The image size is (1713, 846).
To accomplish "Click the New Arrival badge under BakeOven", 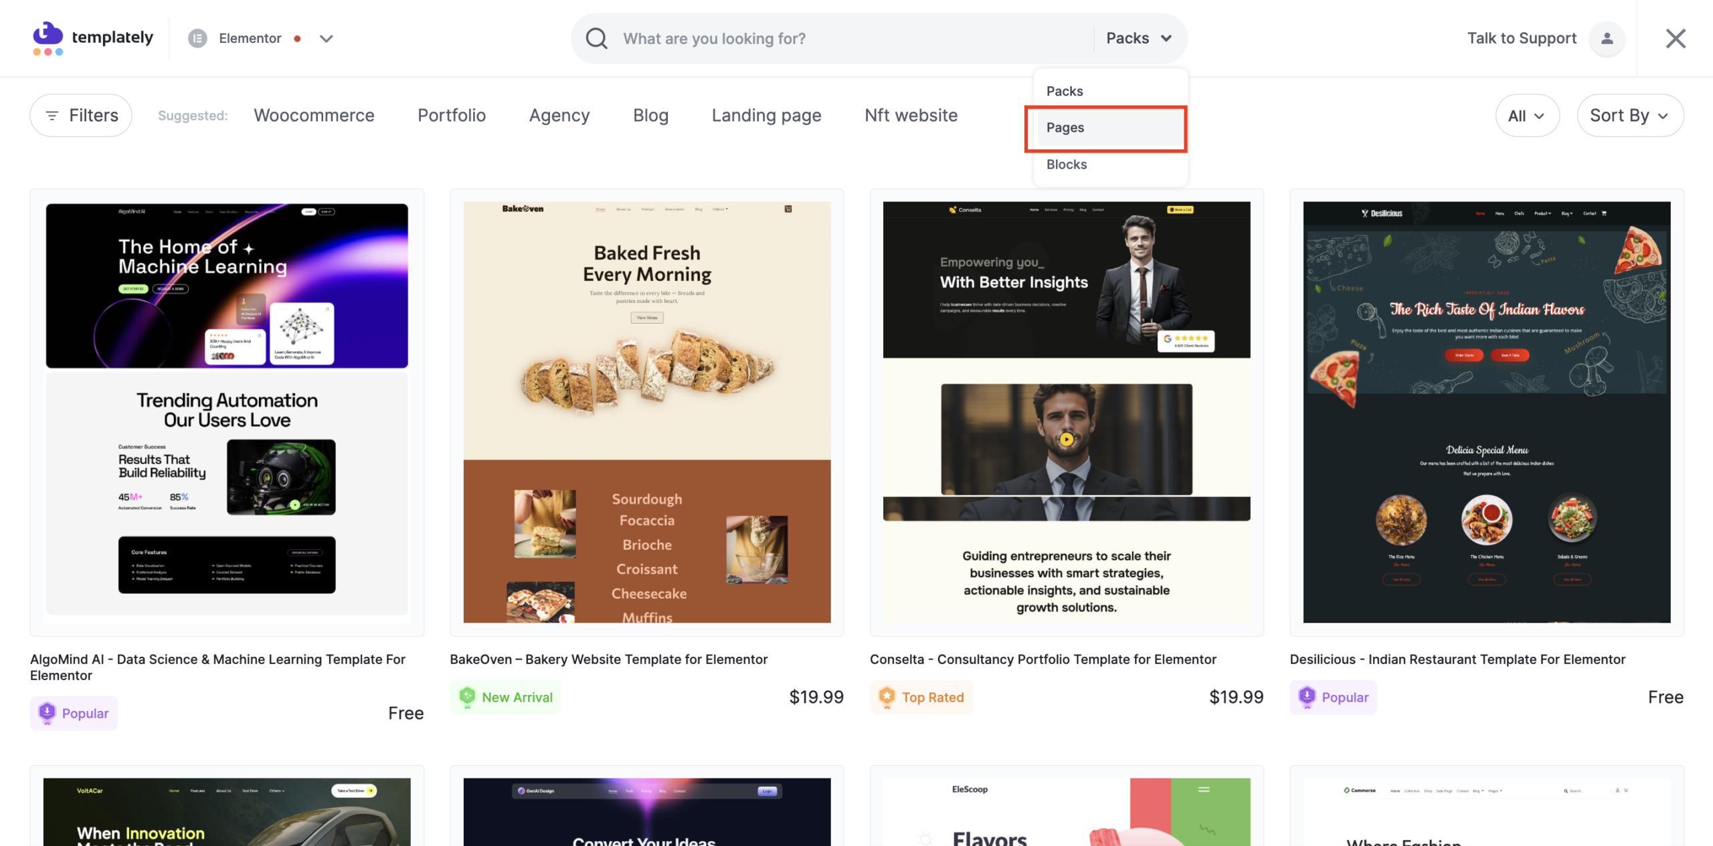I will [x=506, y=697].
